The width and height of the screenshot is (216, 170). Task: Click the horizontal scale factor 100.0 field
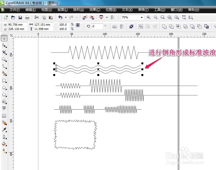pos(64,25)
